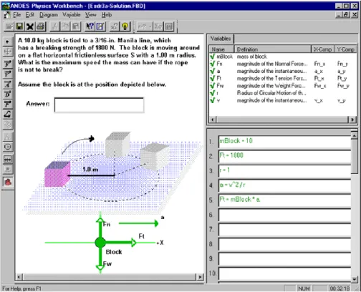
Task: Click the x² check-entry toolbar icon
Action: pyautogui.click(x=114, y=26)
